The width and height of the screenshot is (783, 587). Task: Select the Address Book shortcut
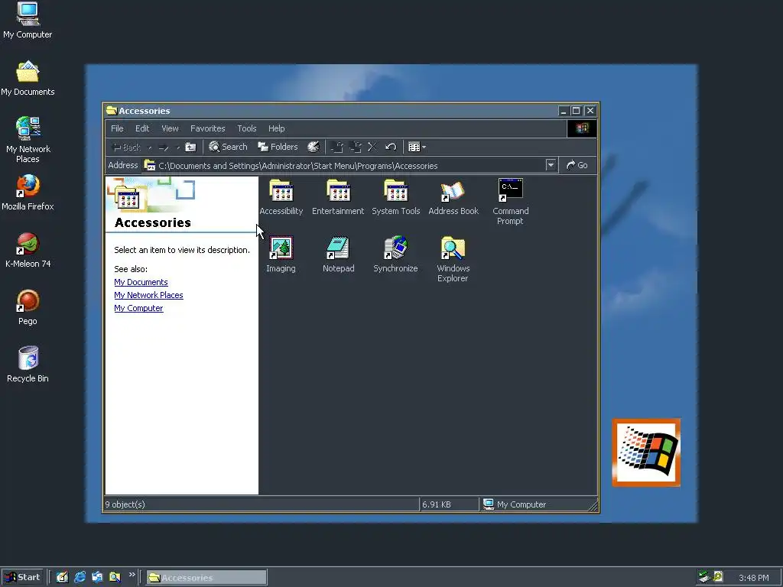453,197
